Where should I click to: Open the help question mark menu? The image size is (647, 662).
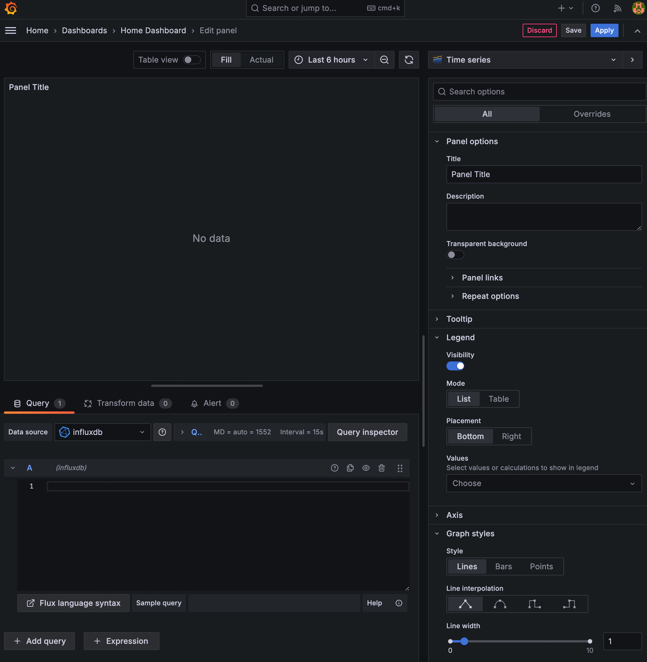tap(595, 8)
